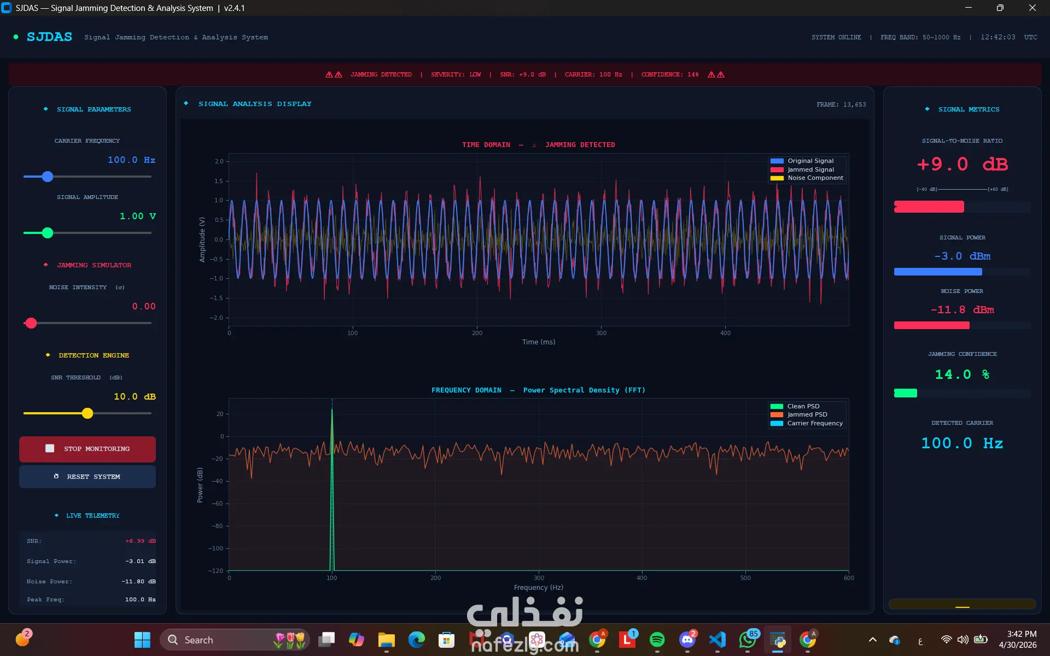Screen dimensions: 1050x656
Task: Click the green Jamming Confidence bar
Action: coord(906,393)
